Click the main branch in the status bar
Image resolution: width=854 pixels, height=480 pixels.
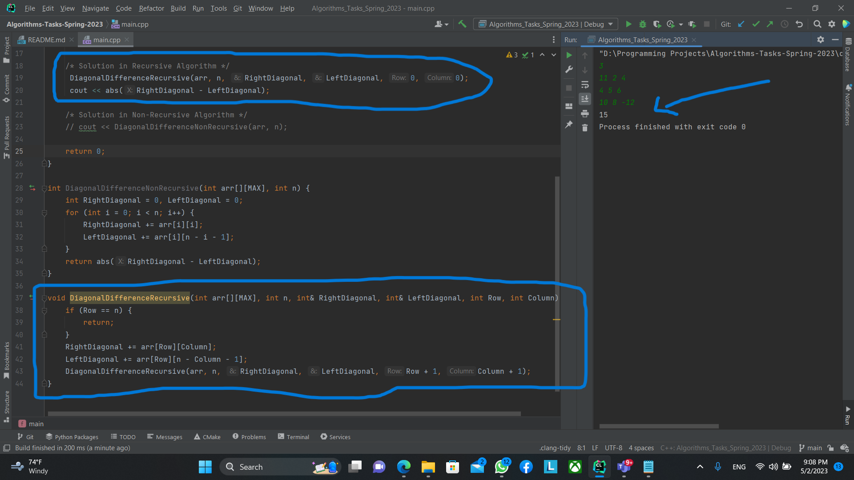click(814, 448)
